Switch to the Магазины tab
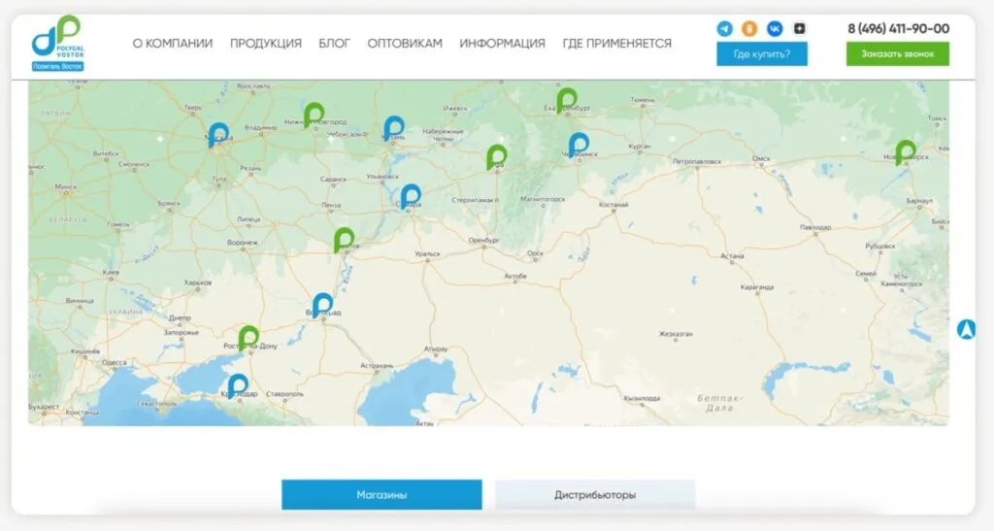Image resolution: width=994 pixels, height=531 pixels. click(x=381, y=495)
